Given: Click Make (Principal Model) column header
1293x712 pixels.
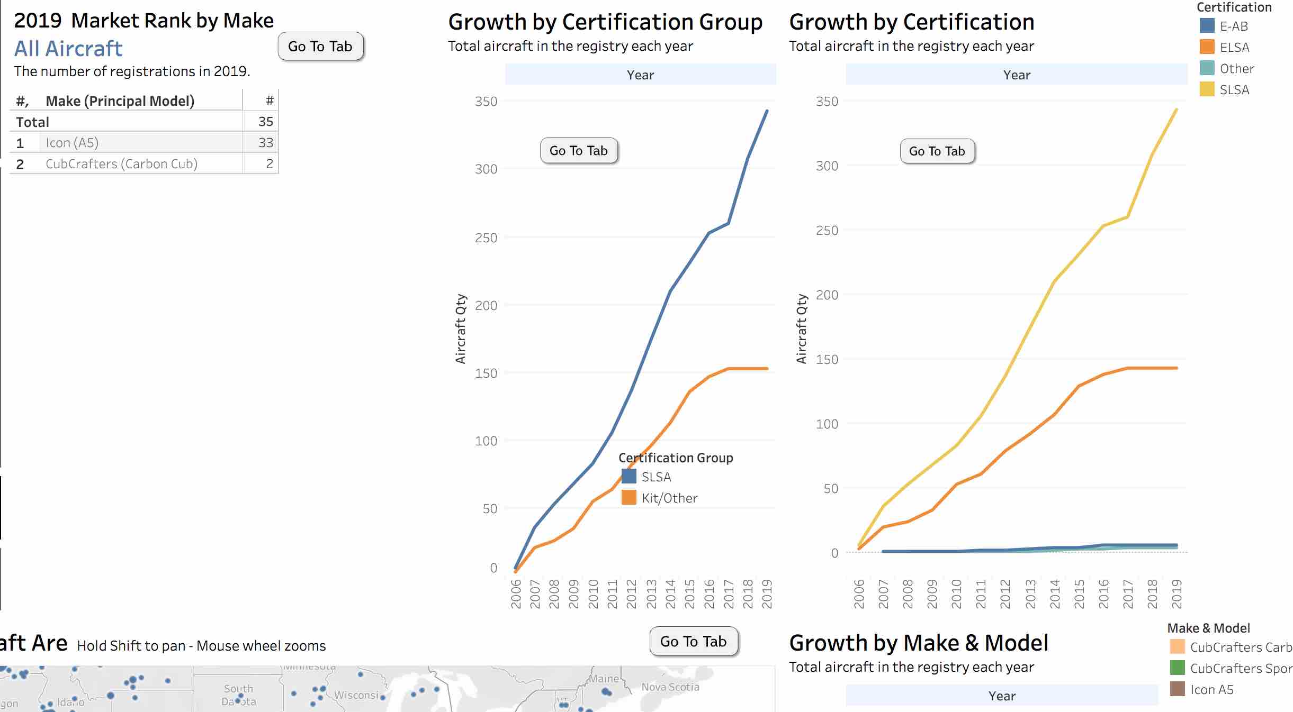Looking at the screenshot, I should pyautogui.click(x=120, y=101).
